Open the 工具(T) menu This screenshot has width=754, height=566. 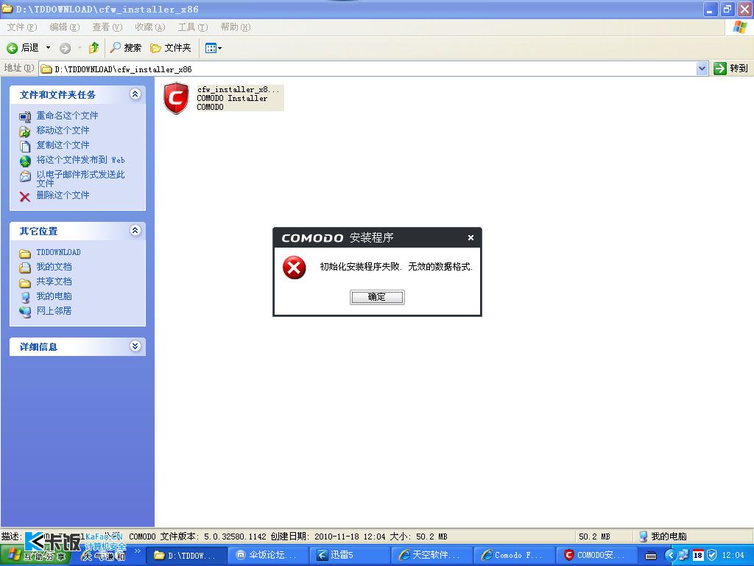click(x=191, y=27)
